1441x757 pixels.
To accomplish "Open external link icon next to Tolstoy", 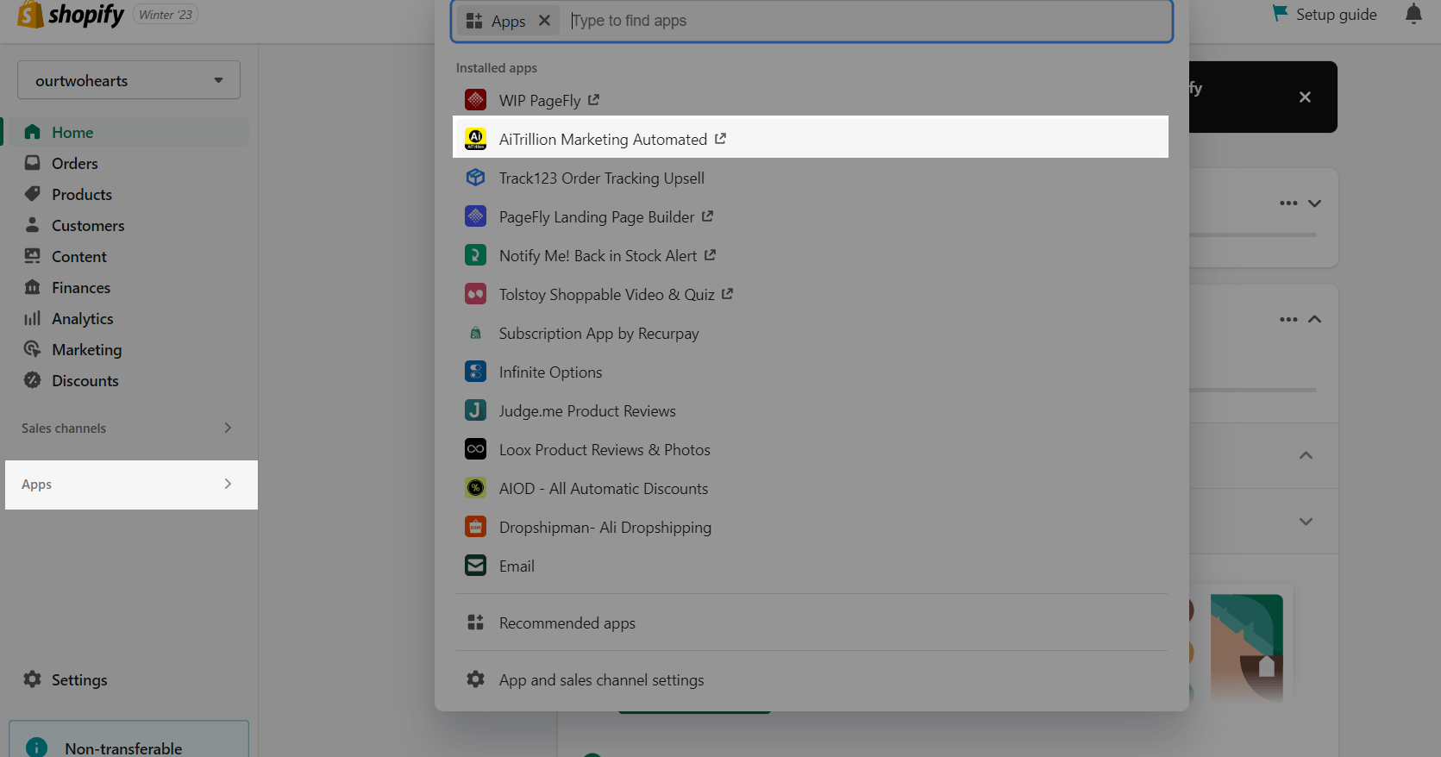I will point(727,293).
